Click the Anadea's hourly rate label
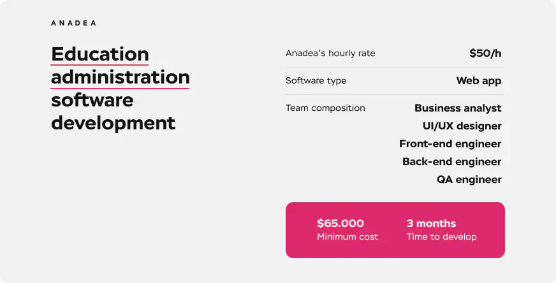This screenshot has height=283, width=556. (x=330, y=54)
